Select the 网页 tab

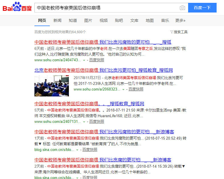coord(42,20)
